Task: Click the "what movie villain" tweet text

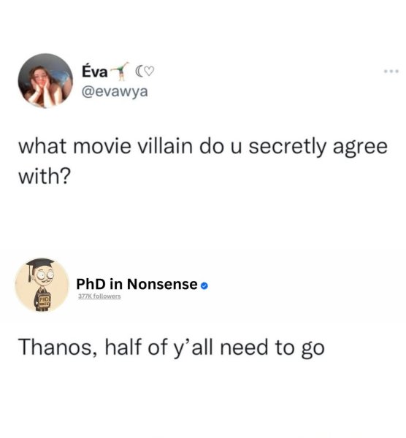Action: (x=203, y=161)
